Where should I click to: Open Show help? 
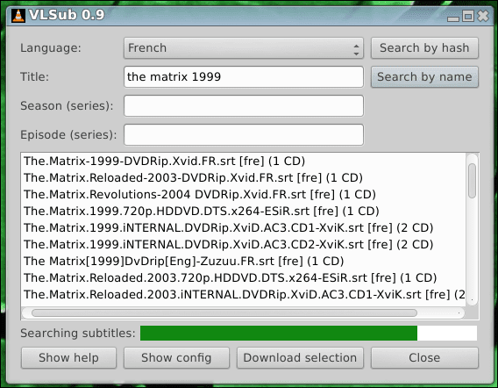coord(68,358)
